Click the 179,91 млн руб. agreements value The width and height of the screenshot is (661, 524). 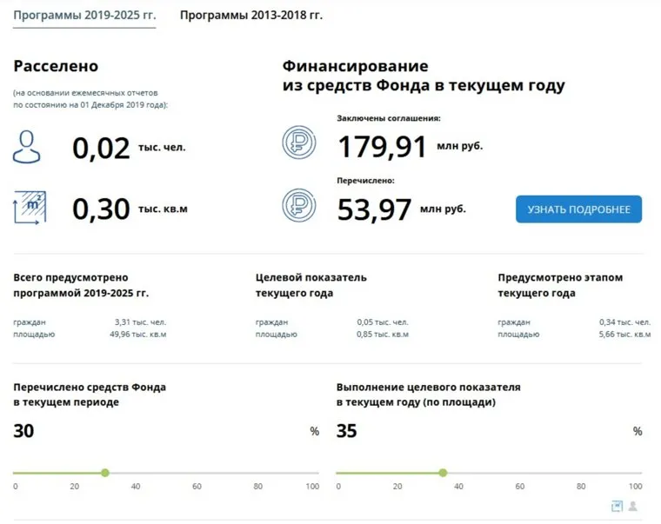[x=383, y=146]
